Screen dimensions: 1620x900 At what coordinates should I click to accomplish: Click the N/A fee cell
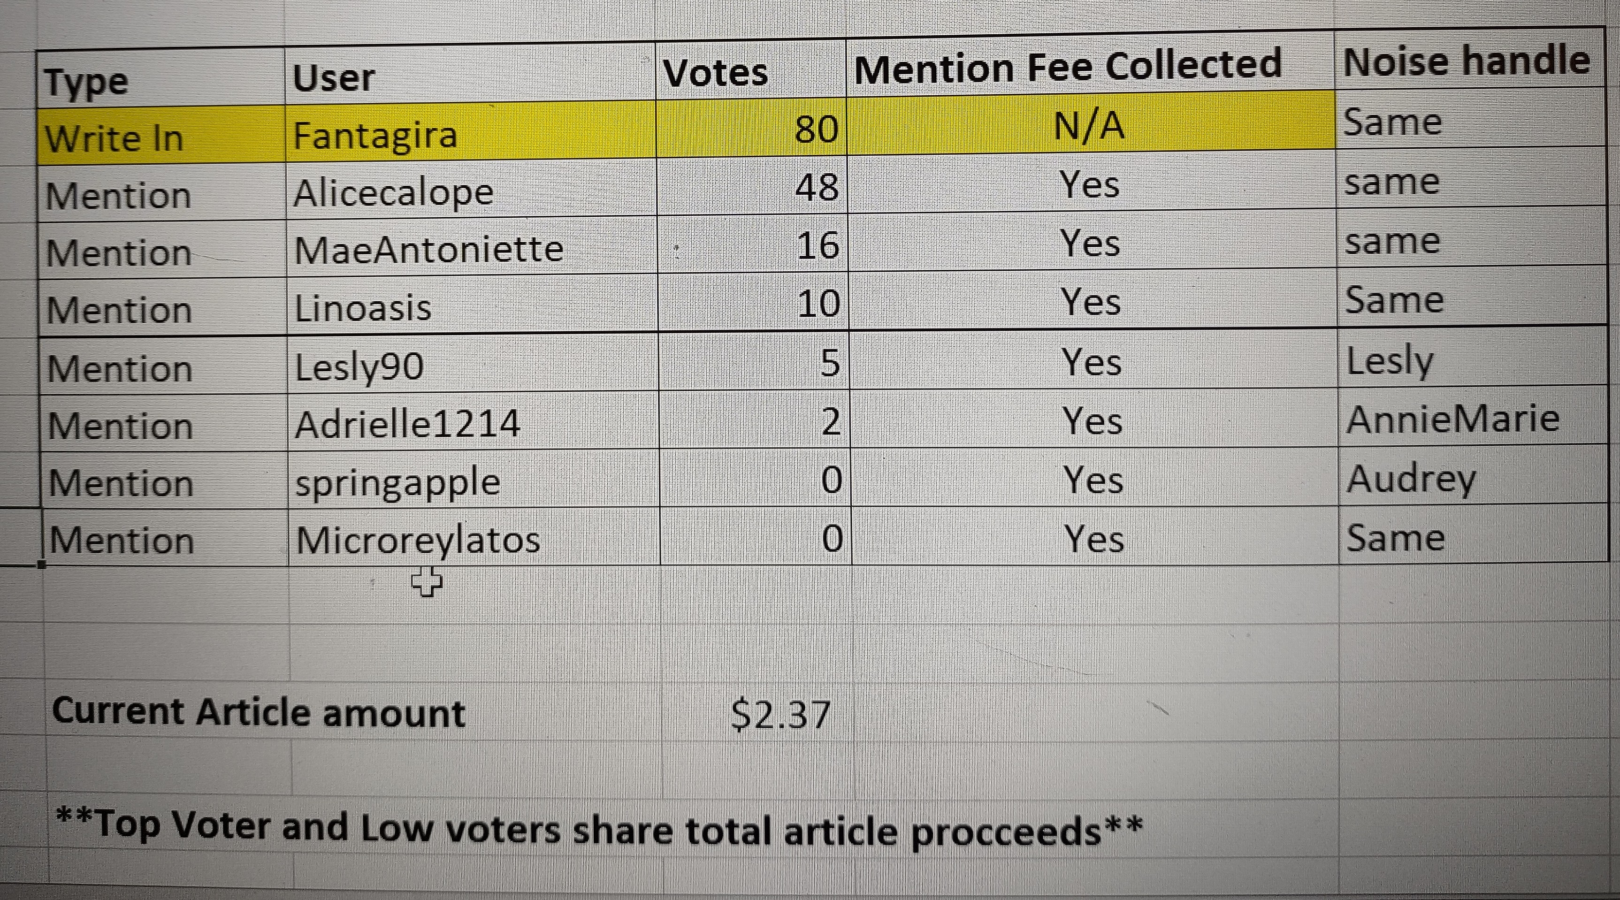point(1091,124)
